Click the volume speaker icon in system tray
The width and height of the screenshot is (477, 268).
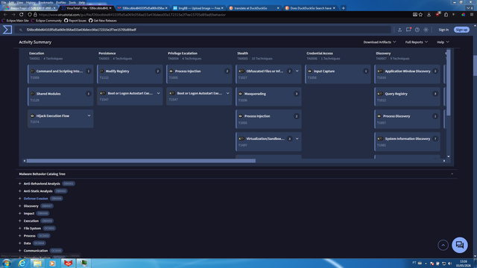click(450, 264)
